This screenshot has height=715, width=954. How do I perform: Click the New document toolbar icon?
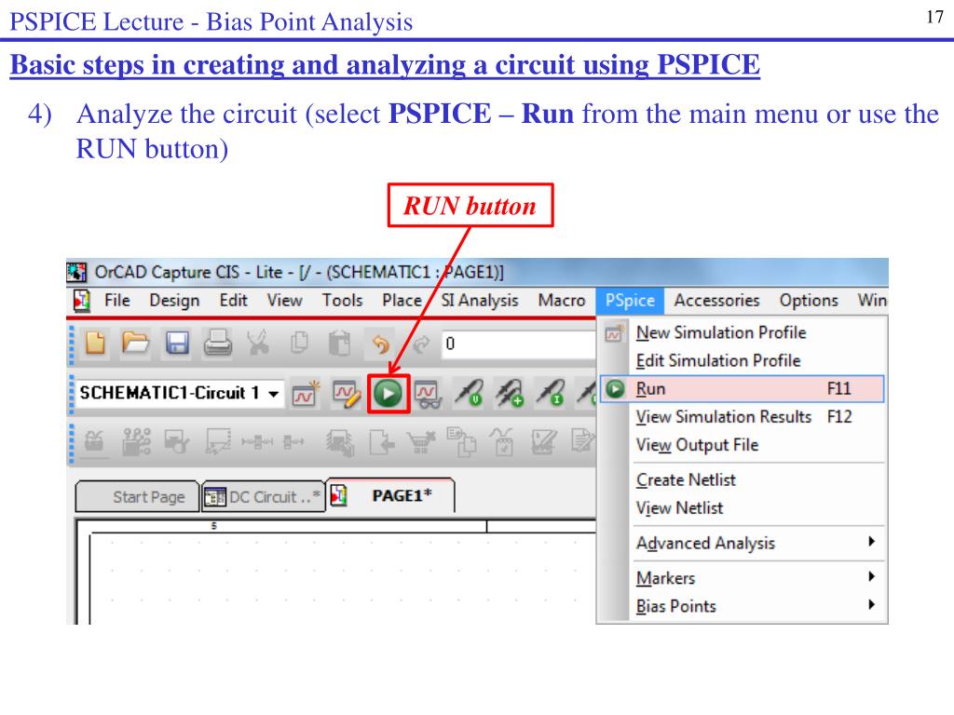click(96, 344)
